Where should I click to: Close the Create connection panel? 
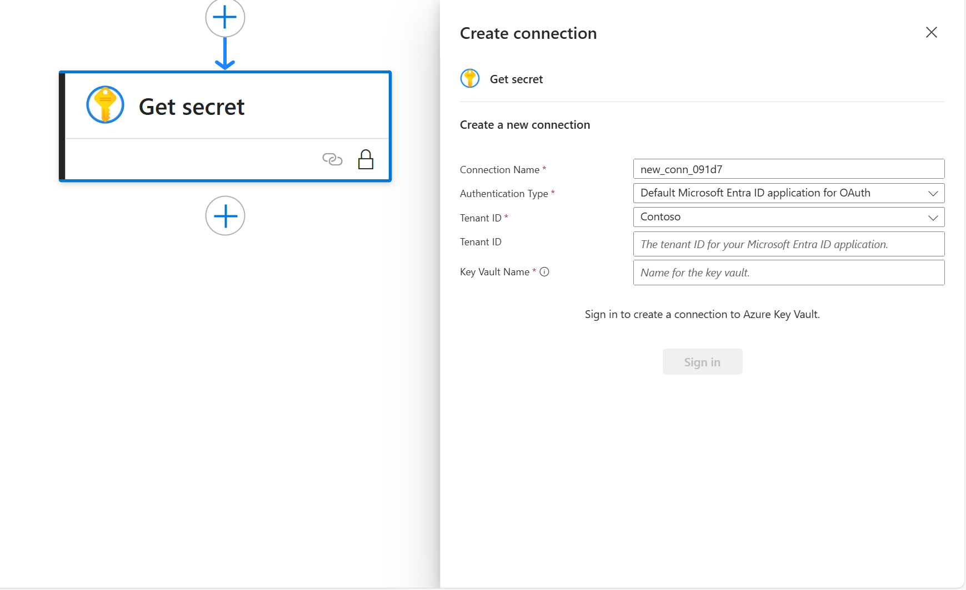click(932, 32)
